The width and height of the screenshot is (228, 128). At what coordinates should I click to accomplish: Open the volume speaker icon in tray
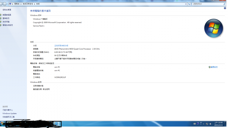click(x=210, y=124)
